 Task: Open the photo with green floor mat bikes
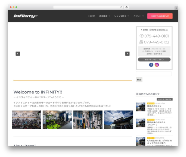pos(57,120)
